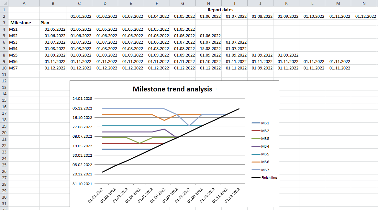Select MS2's plan date cell 01.06.2022
Viewport: 378px width, 210px height.
pyautogui.click(x=53, y=36)
